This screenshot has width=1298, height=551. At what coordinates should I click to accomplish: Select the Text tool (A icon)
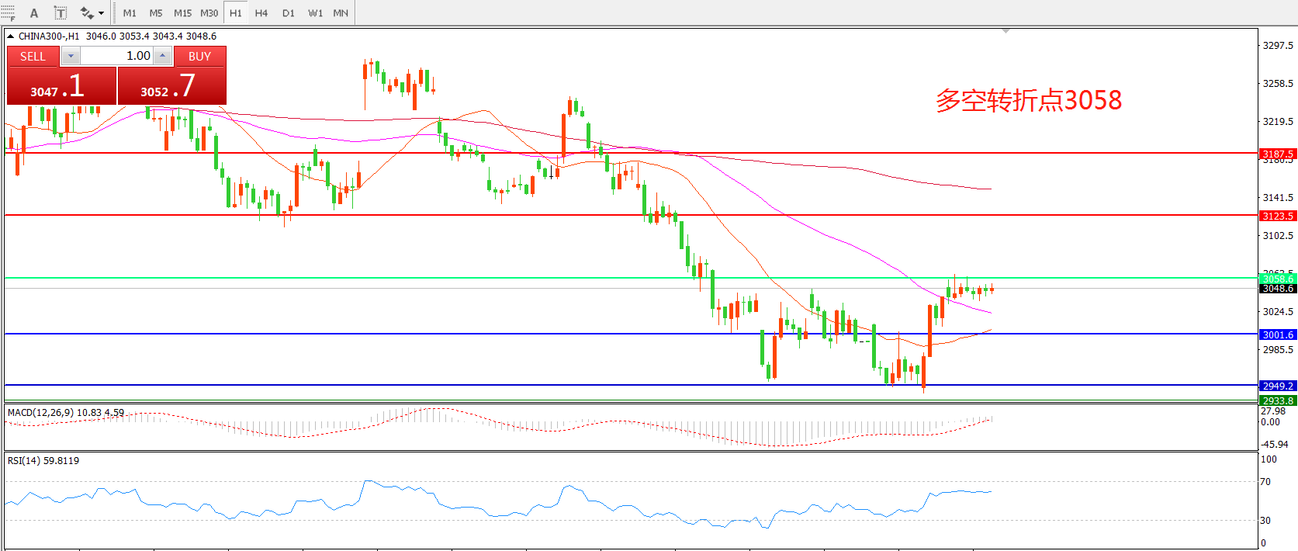point(34,12)
